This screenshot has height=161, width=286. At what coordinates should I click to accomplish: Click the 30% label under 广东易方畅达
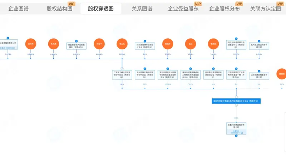click(122, 84)
